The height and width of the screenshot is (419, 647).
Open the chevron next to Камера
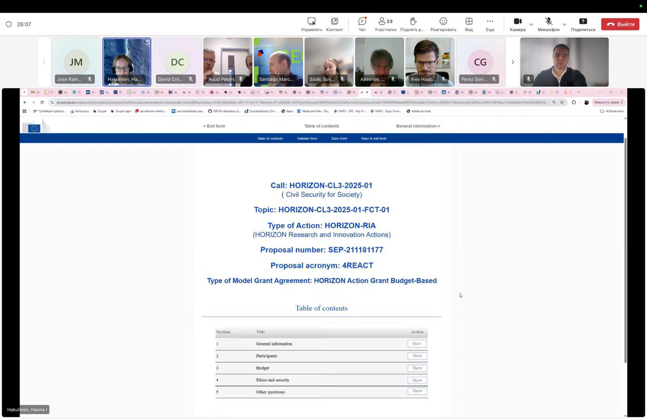[x=531, y=24]
